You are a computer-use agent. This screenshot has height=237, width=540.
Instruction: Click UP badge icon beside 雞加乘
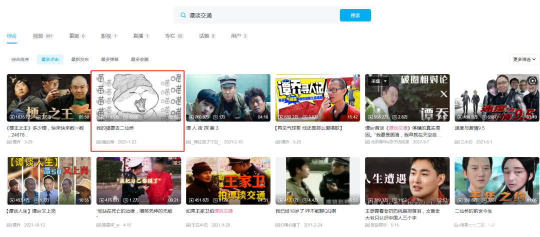(x=99, y=142)
